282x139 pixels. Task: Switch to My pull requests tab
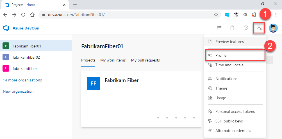click(145, 60)
